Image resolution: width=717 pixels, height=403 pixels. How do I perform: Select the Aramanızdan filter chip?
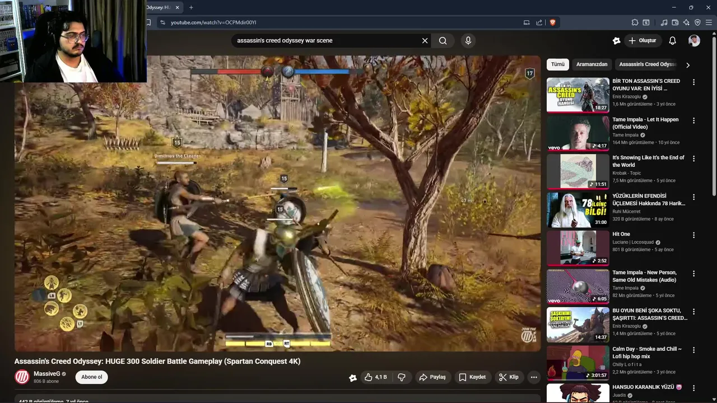592,64
